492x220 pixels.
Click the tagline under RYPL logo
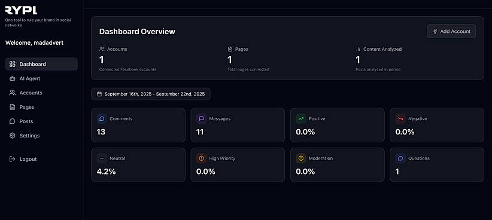tap(38, 23)
